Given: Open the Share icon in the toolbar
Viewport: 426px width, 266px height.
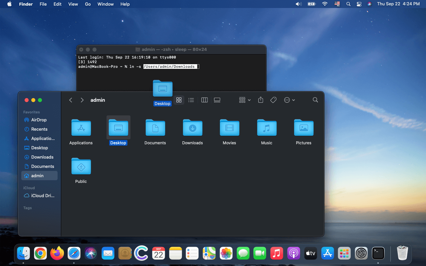Looking at the screenshot, I should point(261,100).
